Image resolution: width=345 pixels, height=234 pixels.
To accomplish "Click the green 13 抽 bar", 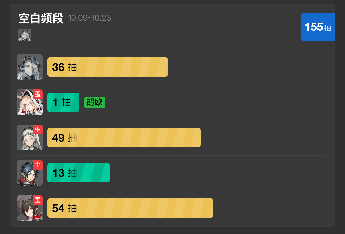I will coord(79,173).
